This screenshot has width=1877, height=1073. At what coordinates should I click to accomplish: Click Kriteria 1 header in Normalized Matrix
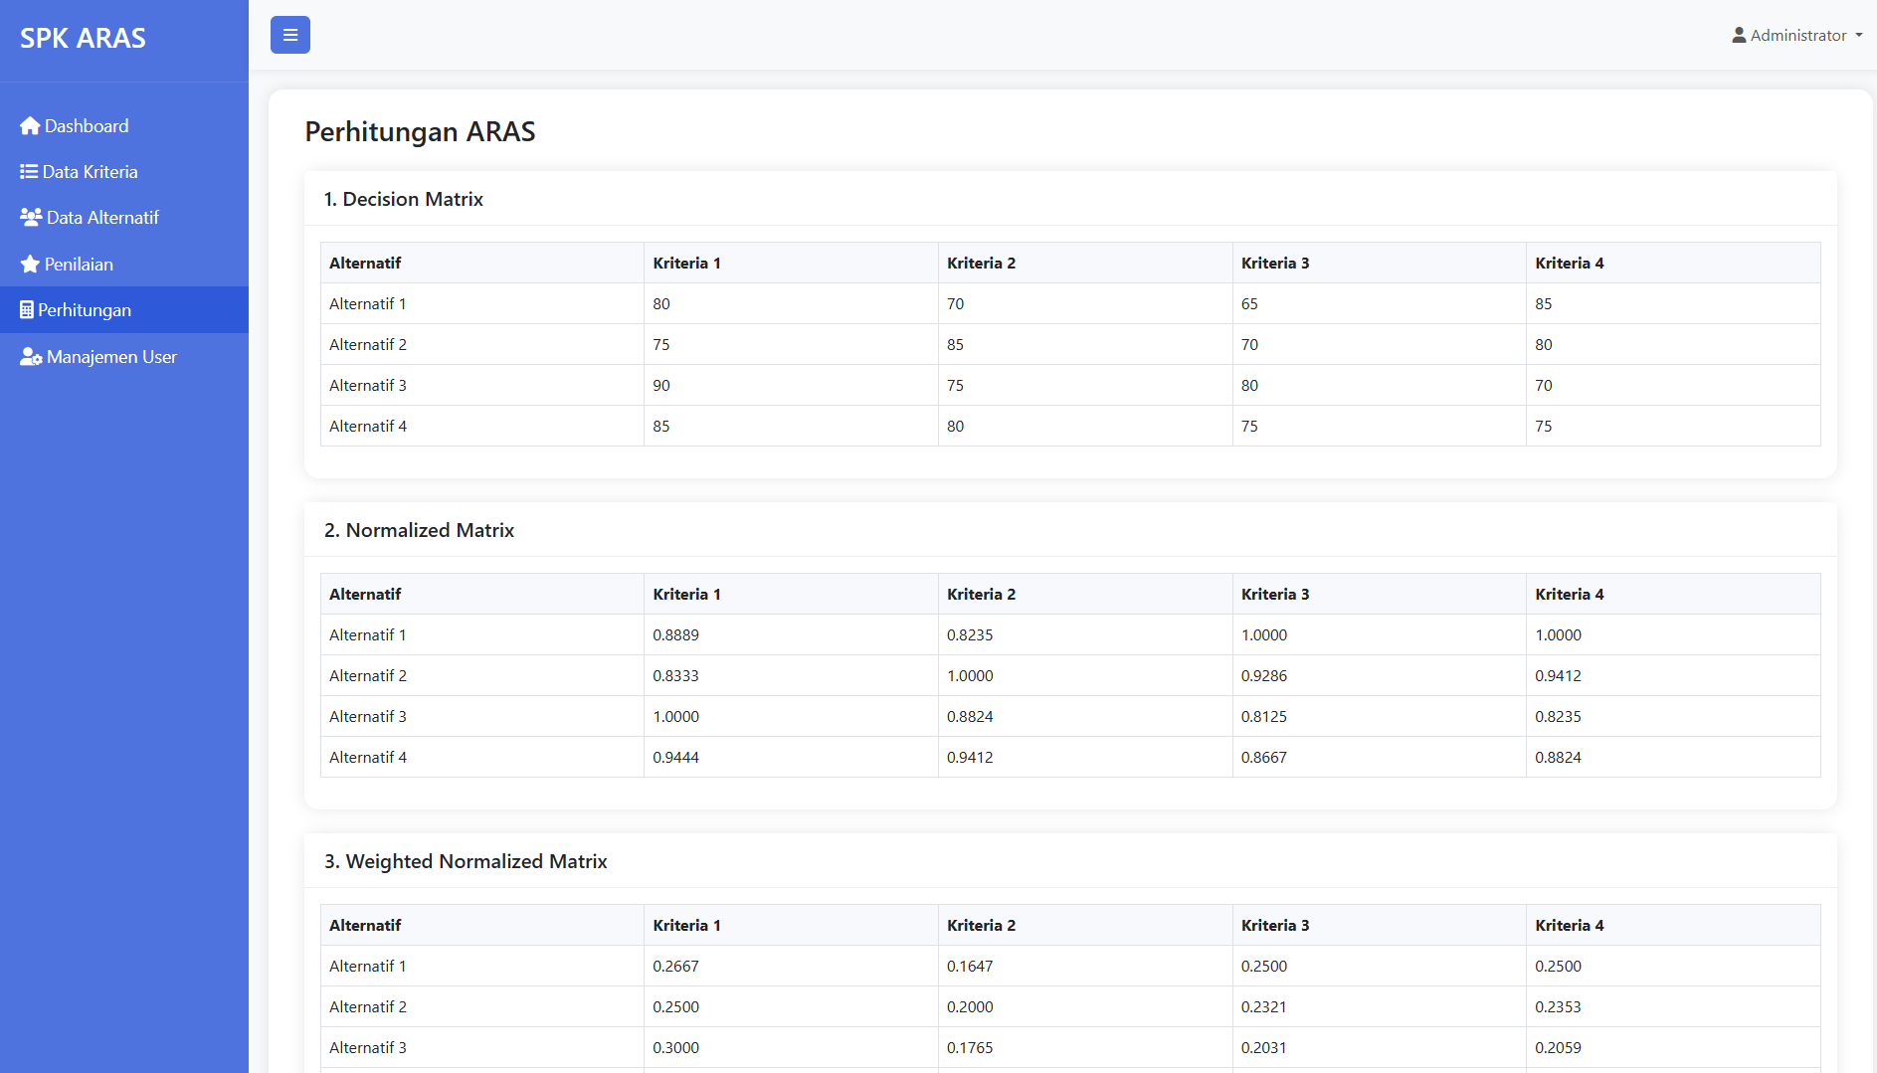coord(791,594)
